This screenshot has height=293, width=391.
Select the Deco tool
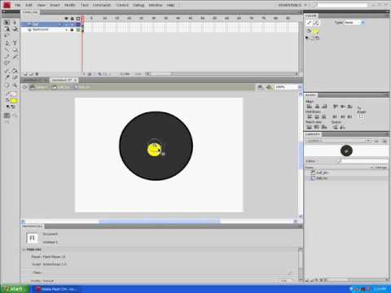pyautogui.click(x=7, y=63)
